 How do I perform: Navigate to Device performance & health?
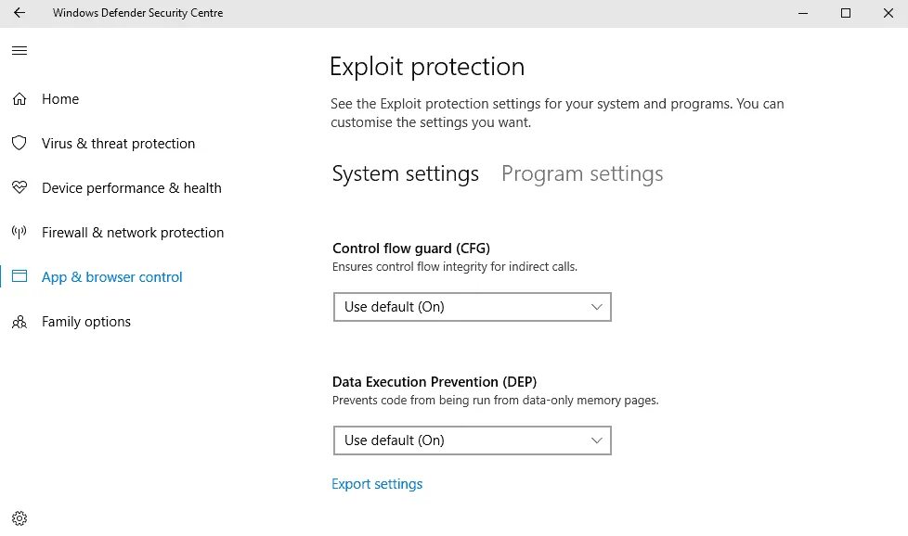coord(131,188)
